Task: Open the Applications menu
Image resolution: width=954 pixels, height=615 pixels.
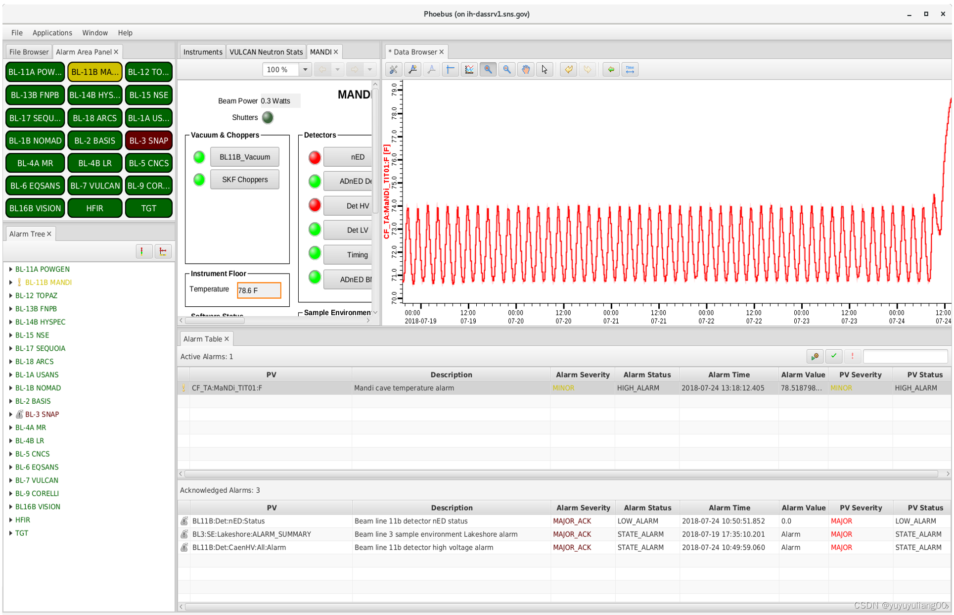Action: coord(52,33)
